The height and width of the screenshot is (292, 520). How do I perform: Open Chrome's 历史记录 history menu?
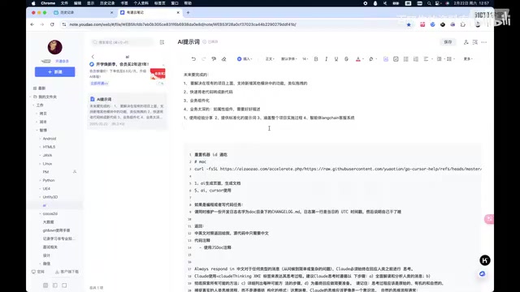[x=107, y=3]
